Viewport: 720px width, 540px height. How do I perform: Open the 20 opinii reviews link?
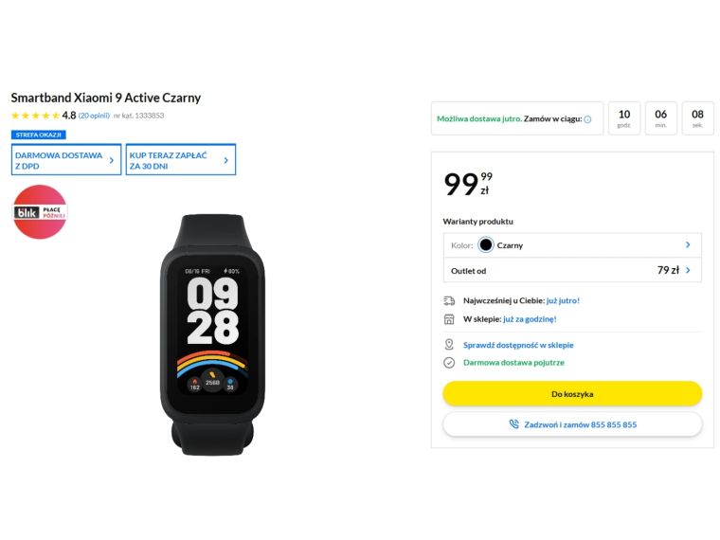pyautogui.click(x=94, y=116)
